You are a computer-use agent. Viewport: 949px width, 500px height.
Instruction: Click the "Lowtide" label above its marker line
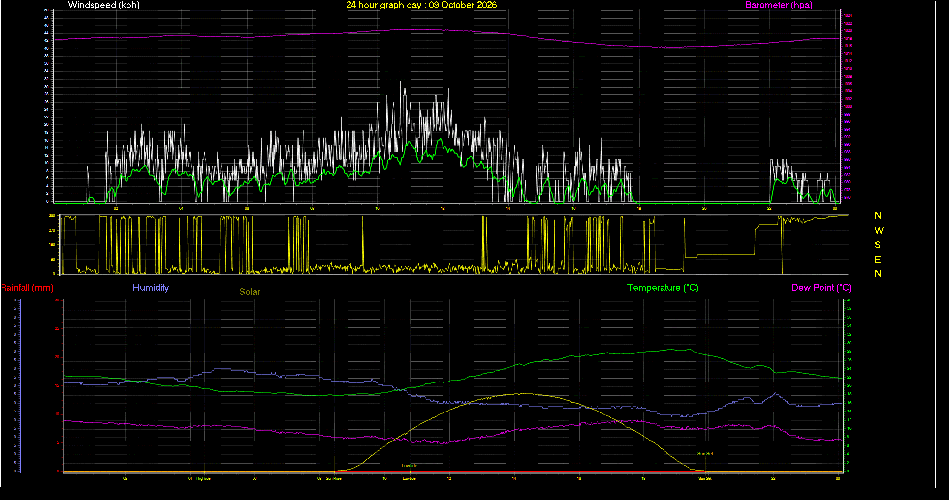coord(409,466)
